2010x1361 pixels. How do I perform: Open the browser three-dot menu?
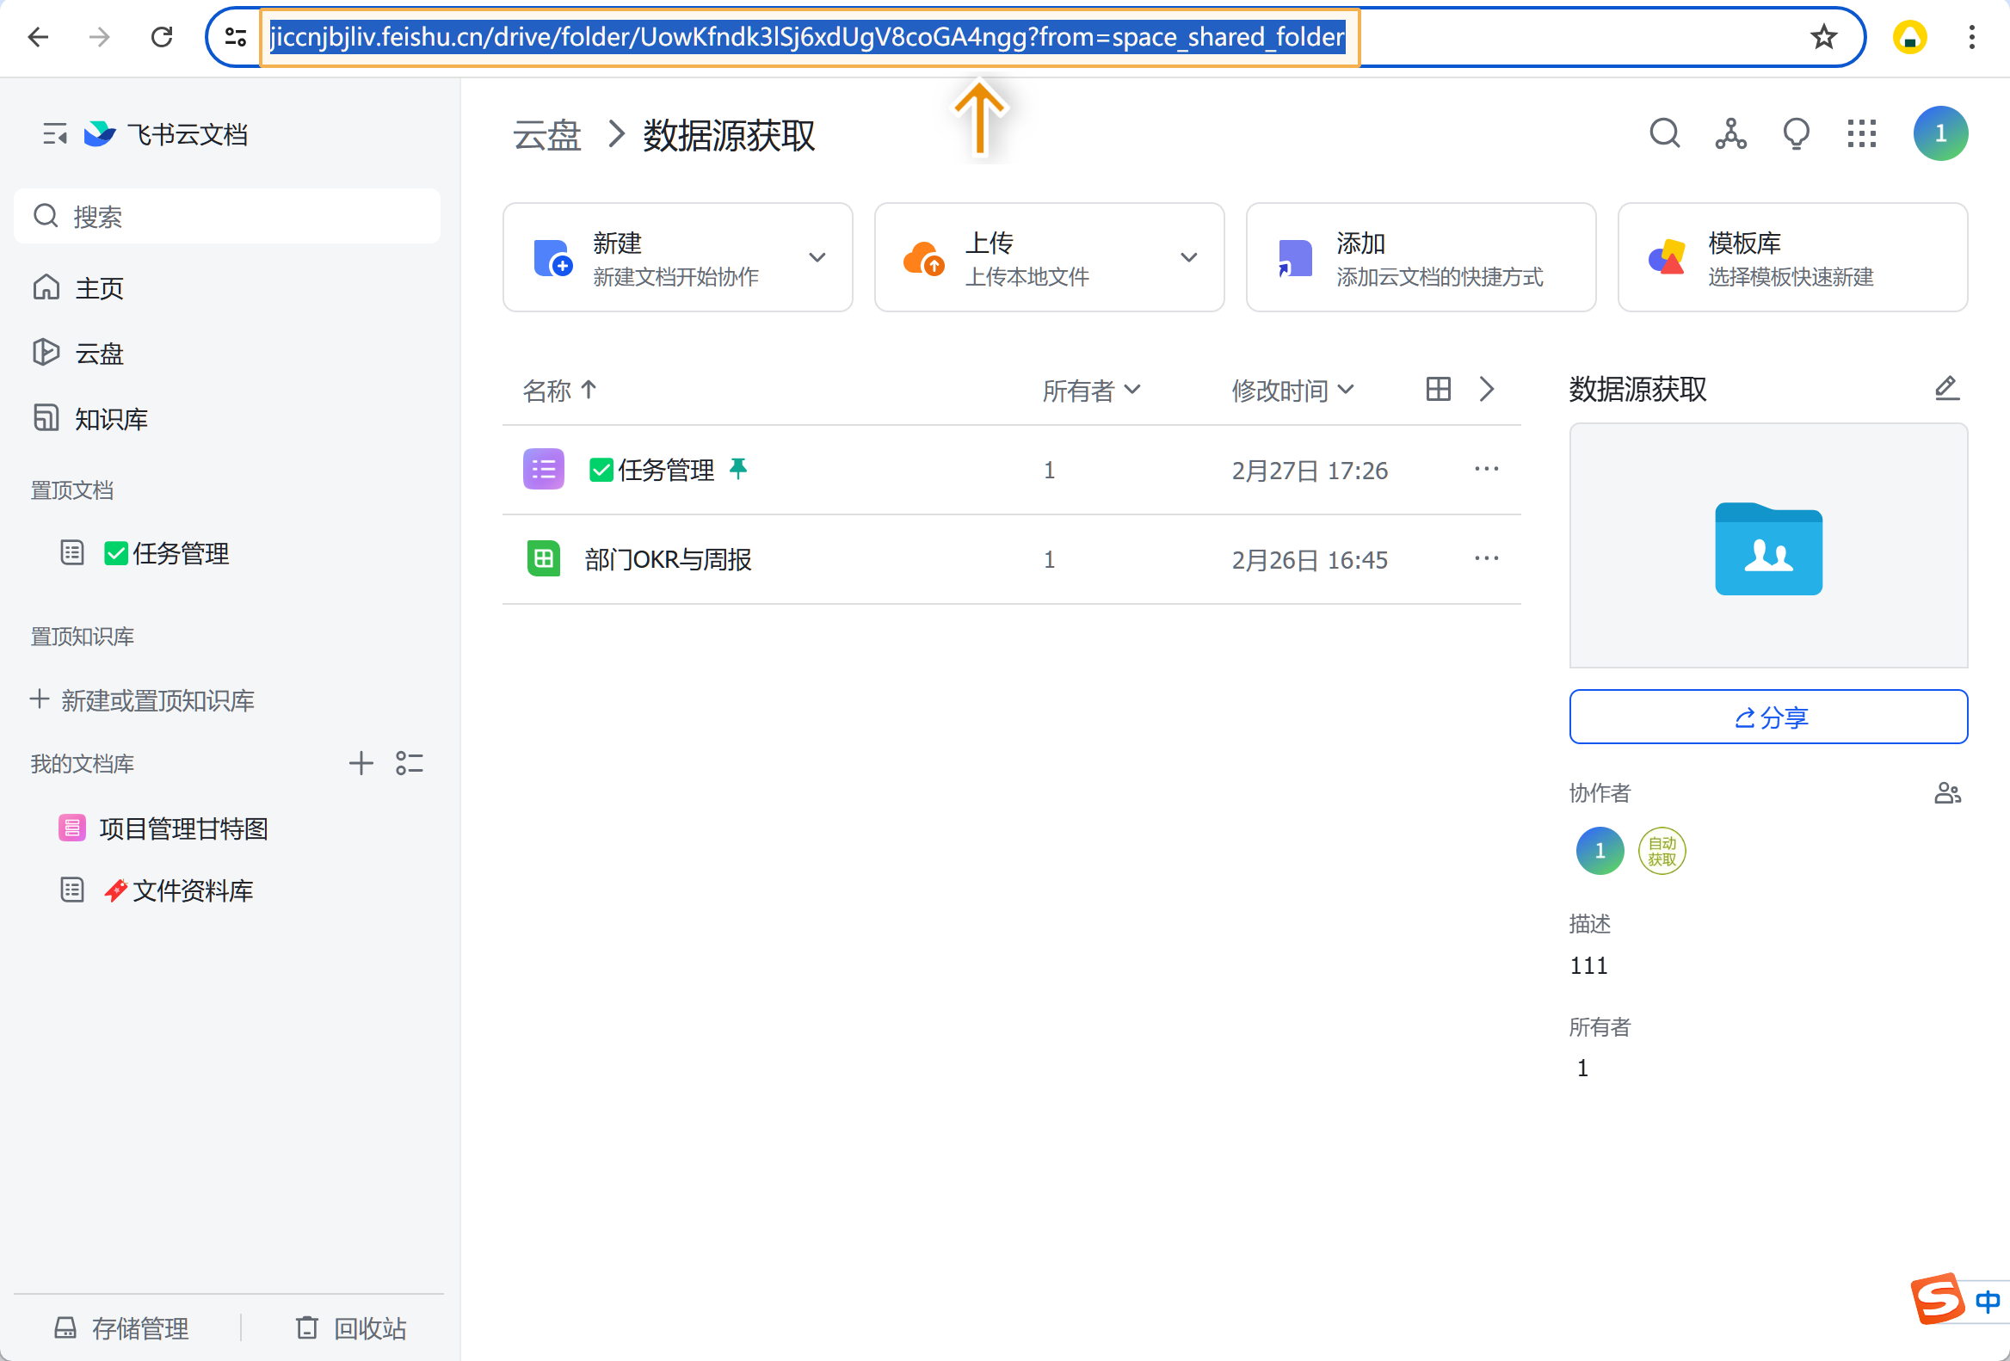tap(1972, 37)
